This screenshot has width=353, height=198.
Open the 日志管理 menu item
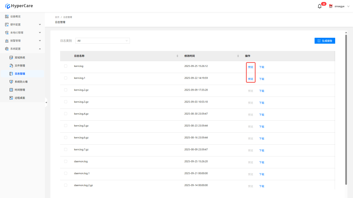[20, 74]
